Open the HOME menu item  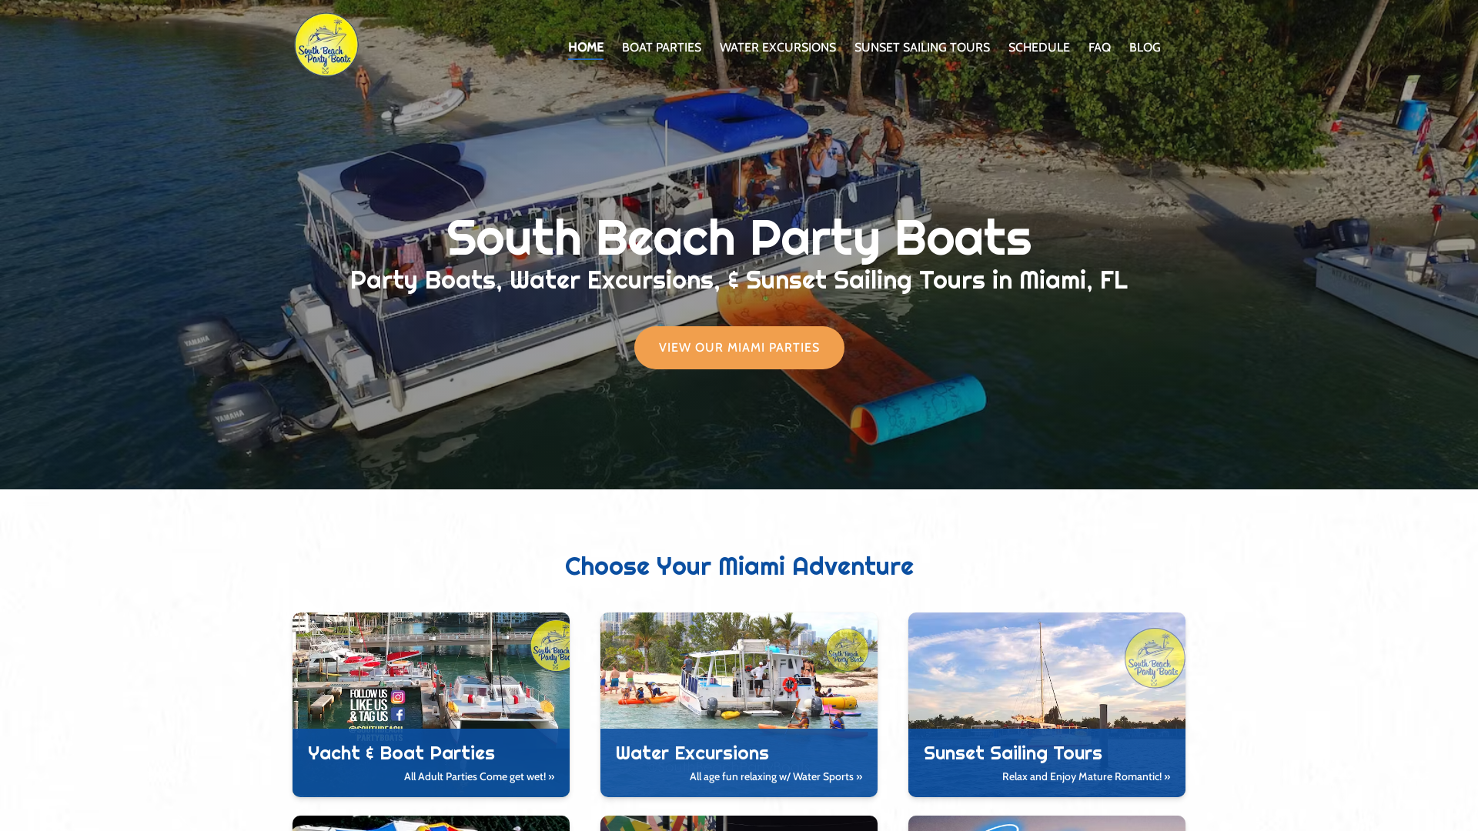coord(586,48)
